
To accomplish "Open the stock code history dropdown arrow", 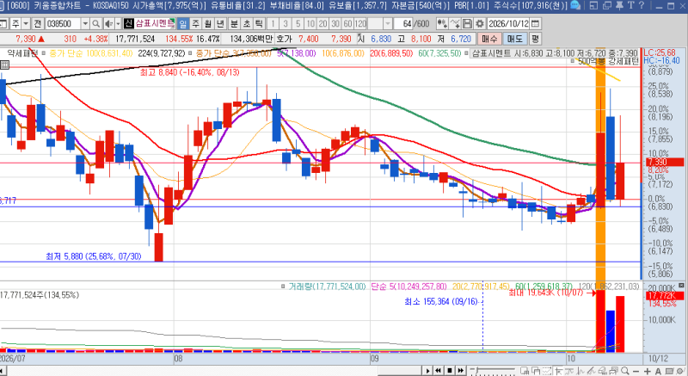I will pos(85,24).
